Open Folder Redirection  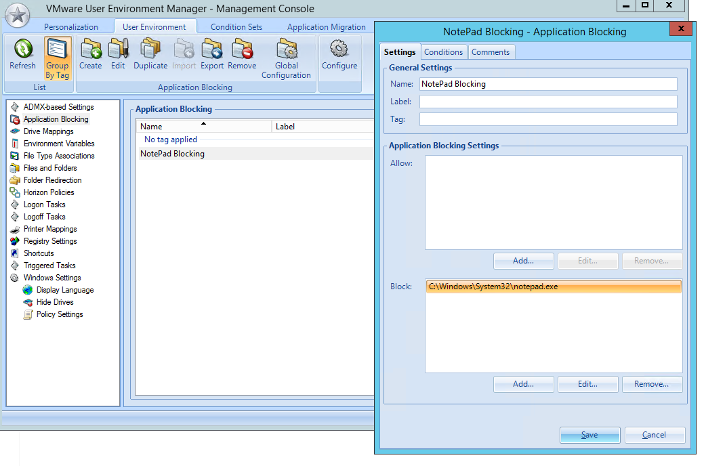(x=53, y=179)
